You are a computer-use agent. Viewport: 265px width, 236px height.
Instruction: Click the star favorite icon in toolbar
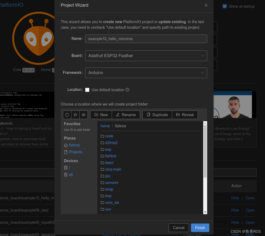(75, 115)
